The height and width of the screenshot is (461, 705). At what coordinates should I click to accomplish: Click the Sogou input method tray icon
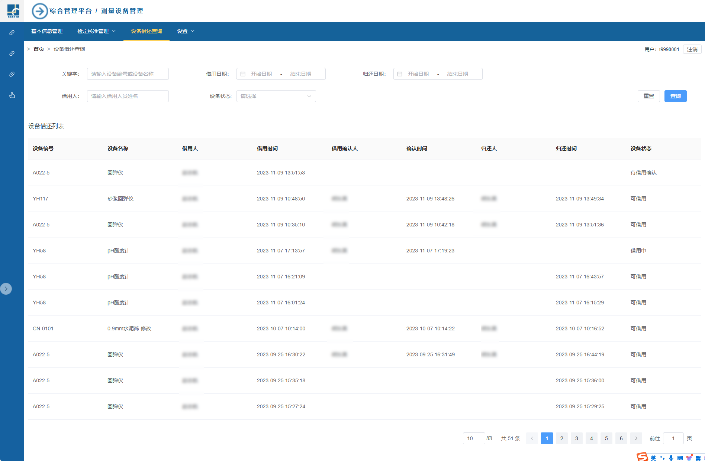[x=642, y=457]
